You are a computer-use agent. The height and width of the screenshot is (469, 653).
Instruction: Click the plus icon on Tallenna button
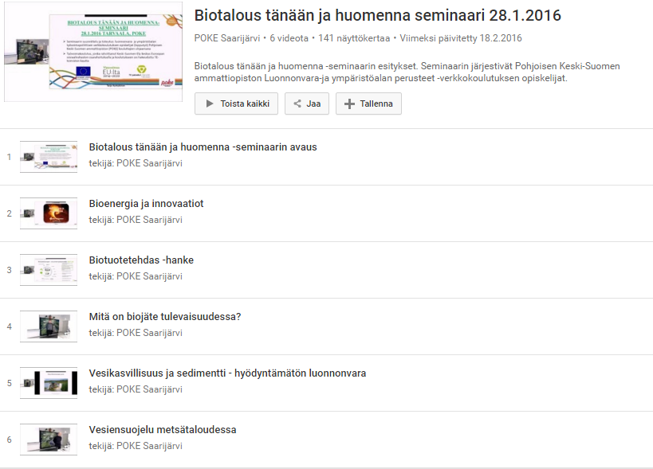pos(349,104)
